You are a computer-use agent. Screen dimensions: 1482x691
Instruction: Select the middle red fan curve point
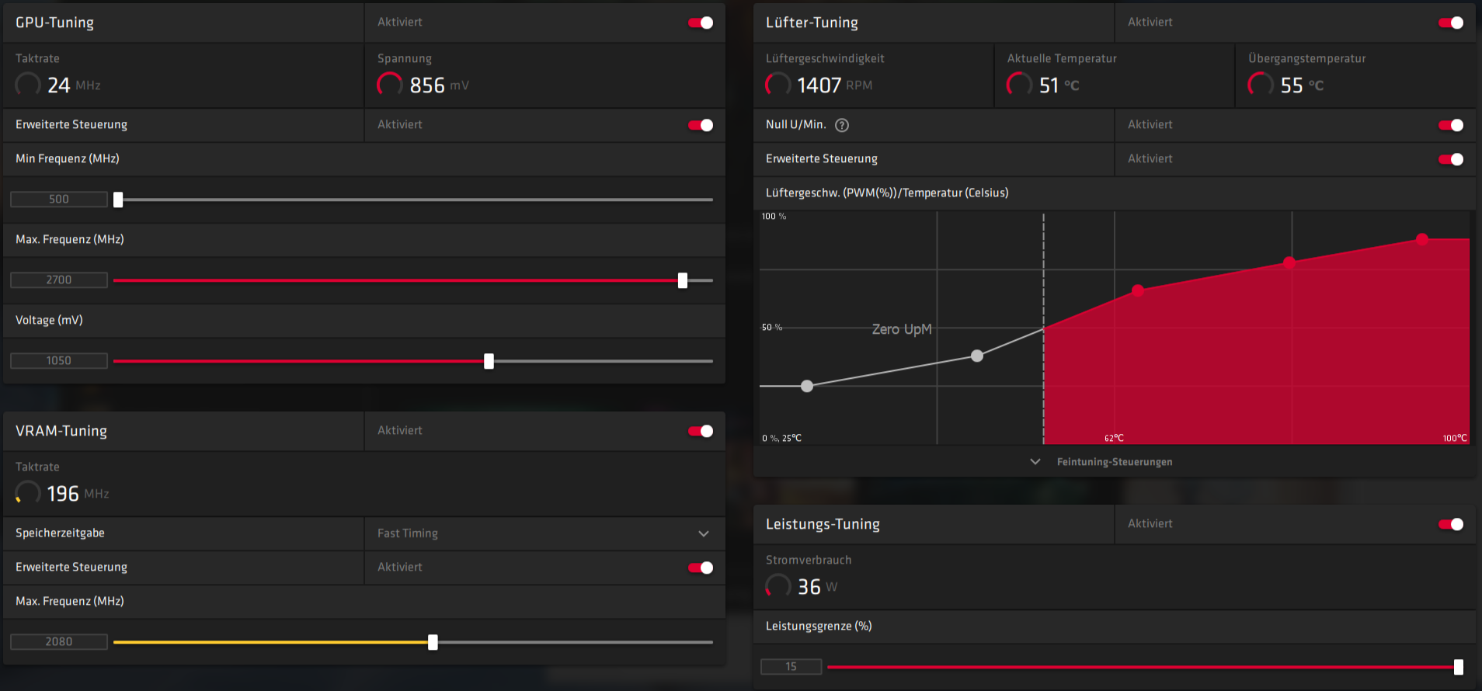[x=1289, y=262]
